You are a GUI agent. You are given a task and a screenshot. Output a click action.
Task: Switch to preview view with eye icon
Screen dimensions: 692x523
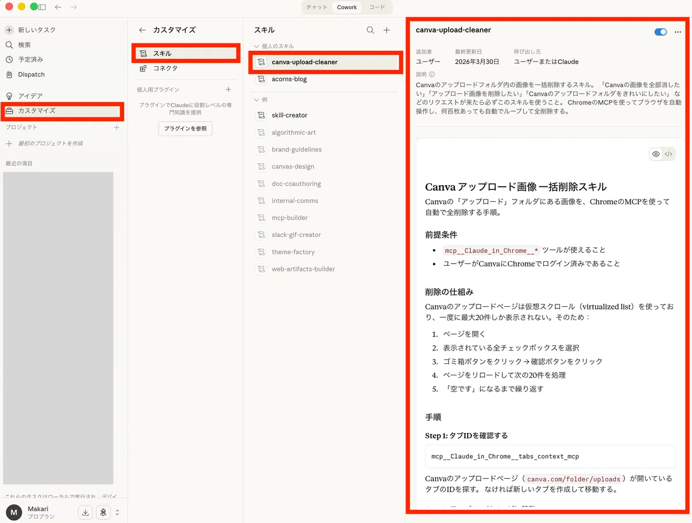click(656, 154)
